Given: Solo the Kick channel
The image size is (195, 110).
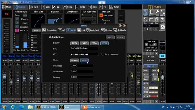Looking at the screenshot, I should (x=5, y=61).
